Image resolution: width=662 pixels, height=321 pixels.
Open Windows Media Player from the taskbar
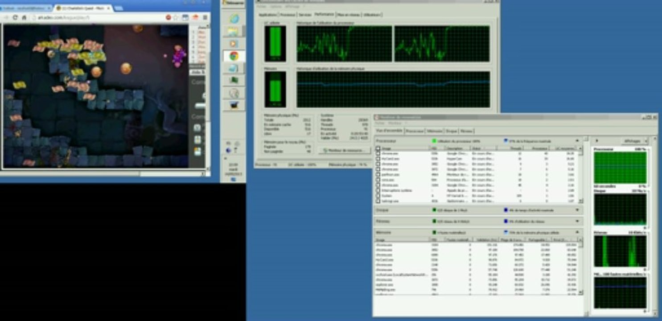tap(234, 44)
